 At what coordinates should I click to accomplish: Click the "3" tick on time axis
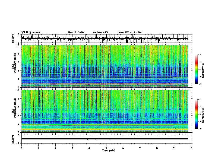(72, 148)
